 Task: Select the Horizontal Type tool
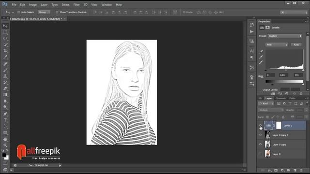[5, 120]
